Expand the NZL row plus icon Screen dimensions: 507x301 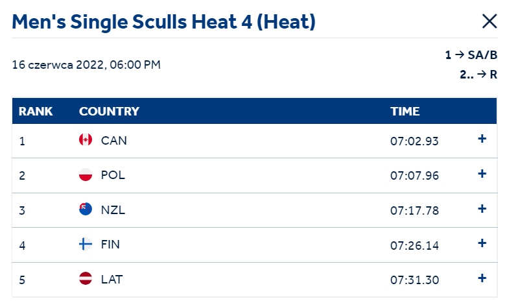[x=482, y=209]
